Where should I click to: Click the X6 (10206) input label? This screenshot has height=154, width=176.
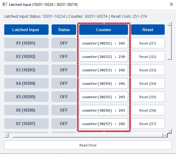coord(26,110)
